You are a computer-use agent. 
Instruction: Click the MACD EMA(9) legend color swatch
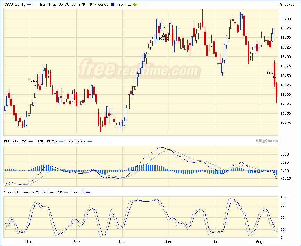pyautogui.click(x=61, y=141)
